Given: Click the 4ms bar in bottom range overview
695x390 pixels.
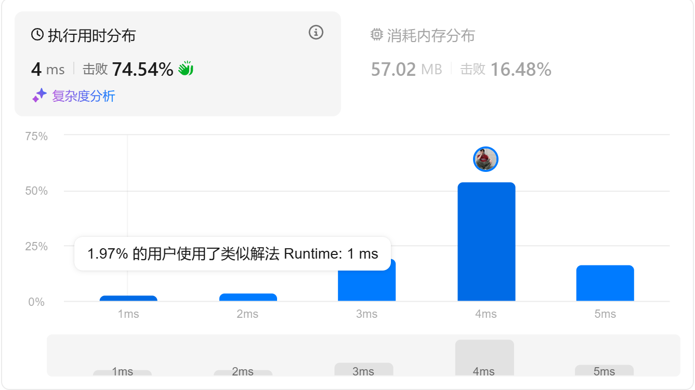Looking at the screenshot, I should point(484,358).
